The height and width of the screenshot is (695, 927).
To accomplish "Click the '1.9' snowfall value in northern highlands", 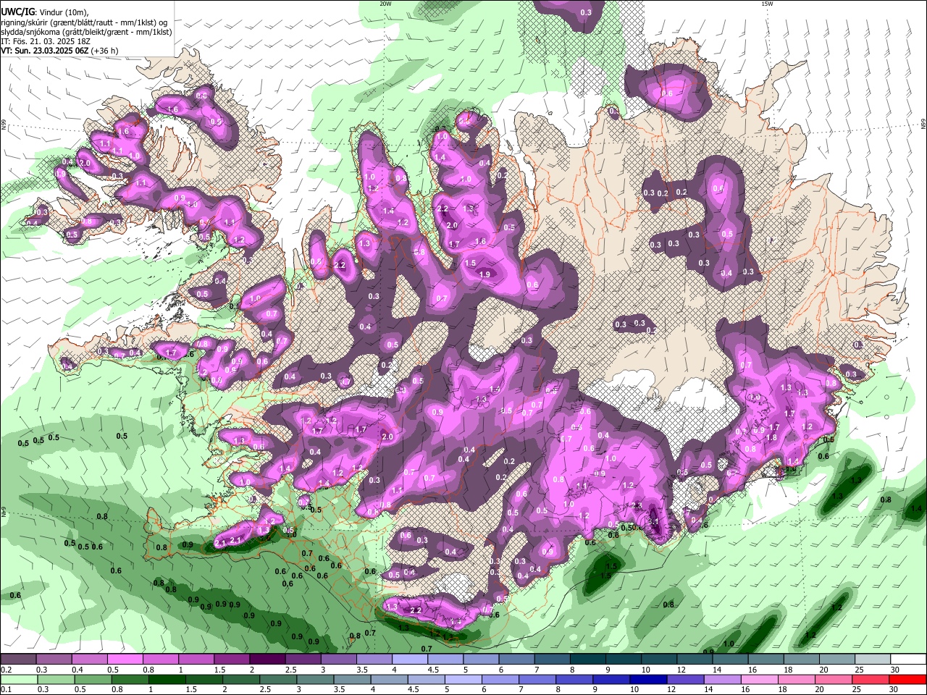I will click(x=485, y=274).
